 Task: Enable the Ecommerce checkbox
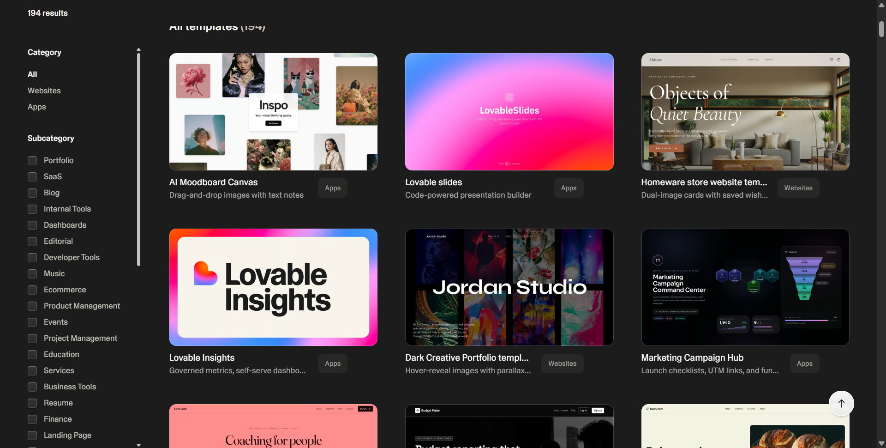32,290
